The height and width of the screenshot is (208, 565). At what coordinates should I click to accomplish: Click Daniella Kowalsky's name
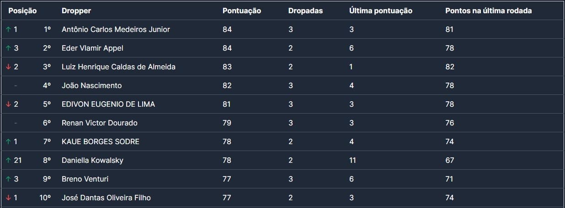click(92, 161)
